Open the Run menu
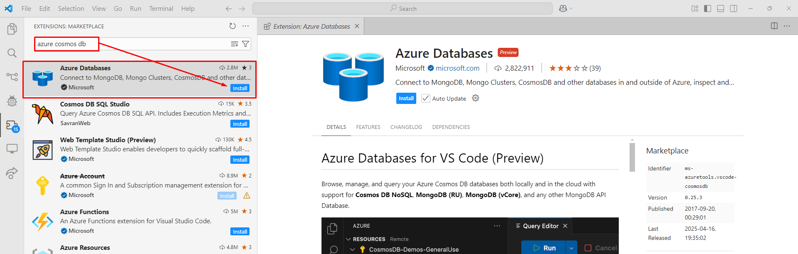The width and height of the screenshot is (798, 254). [x=136, y=9]
